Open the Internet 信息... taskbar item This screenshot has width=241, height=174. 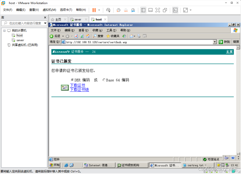pyautogui.click(x=99, y=165)
